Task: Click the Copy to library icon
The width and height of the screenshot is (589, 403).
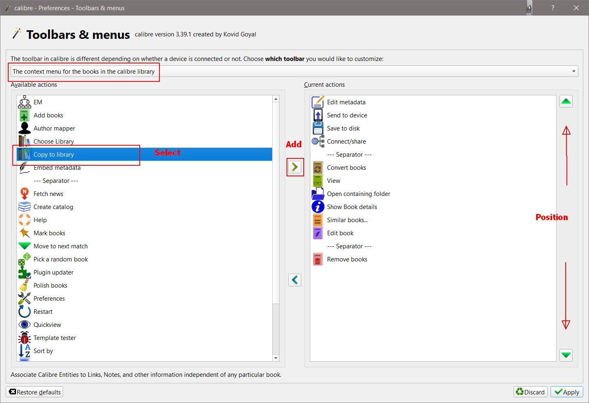Action: [x=25, y=154]
